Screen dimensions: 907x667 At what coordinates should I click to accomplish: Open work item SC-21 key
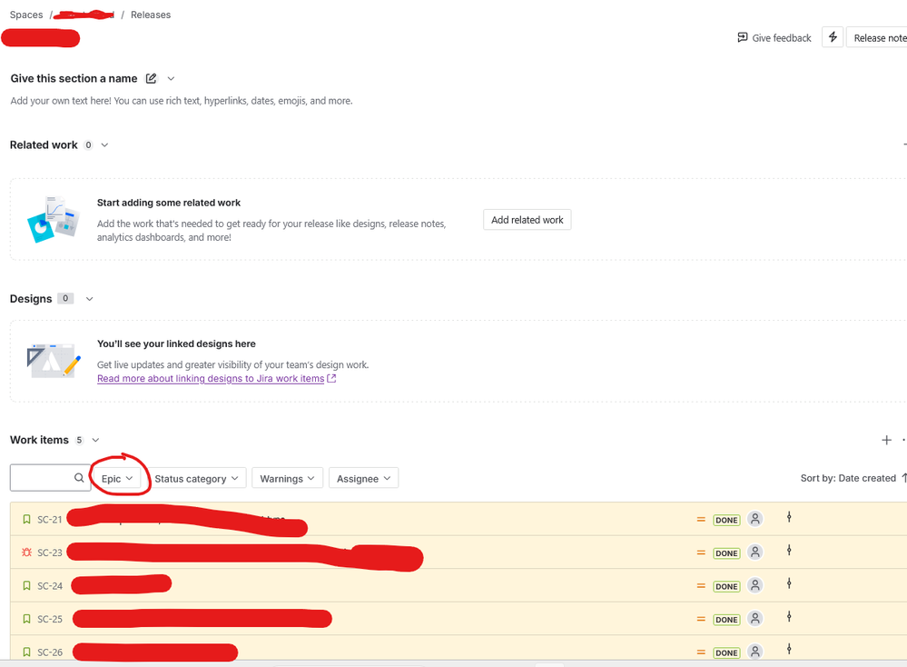click(50, 520)
